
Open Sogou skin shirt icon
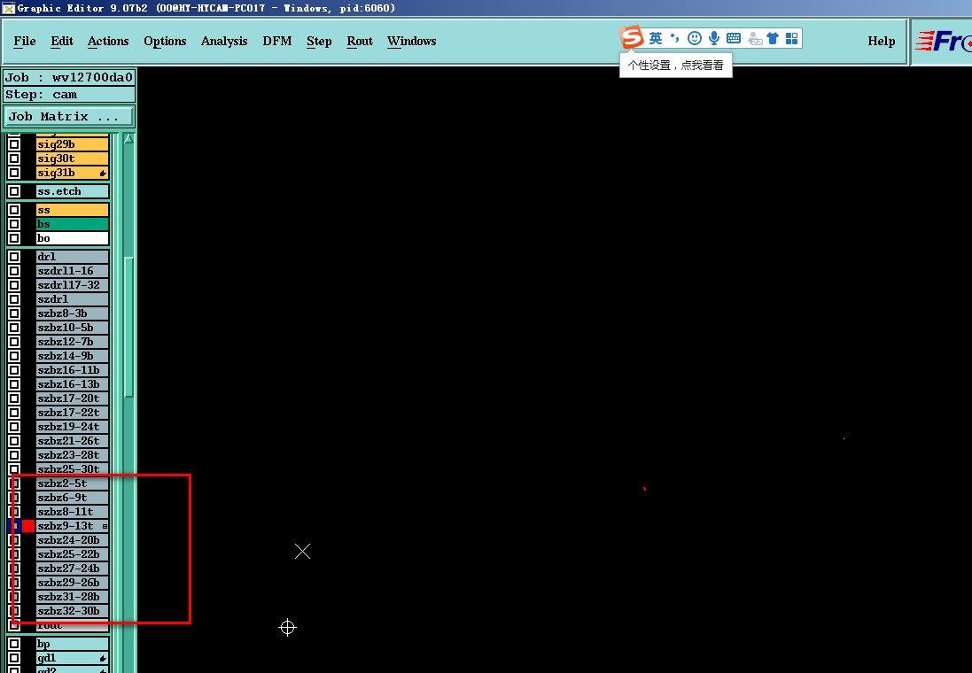773,38
